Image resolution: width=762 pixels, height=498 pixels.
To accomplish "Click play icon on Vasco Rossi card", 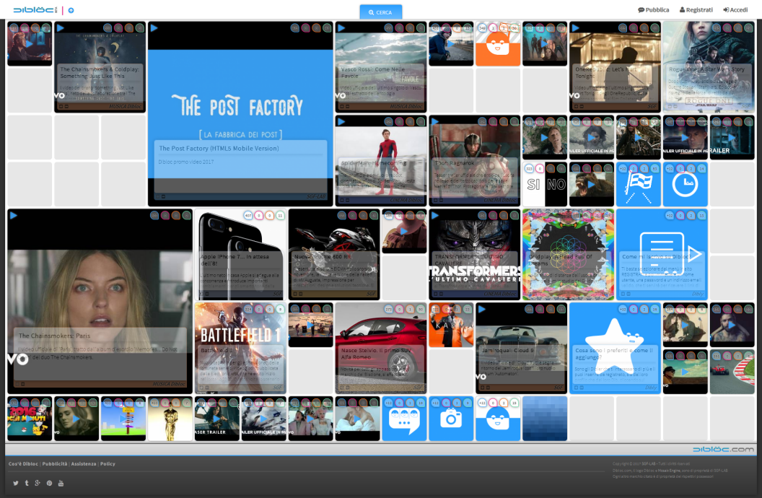I will pyautogui.click(x=341, y=28).
